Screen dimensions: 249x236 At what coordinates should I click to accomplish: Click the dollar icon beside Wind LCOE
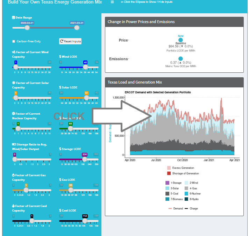pos(60,56)
